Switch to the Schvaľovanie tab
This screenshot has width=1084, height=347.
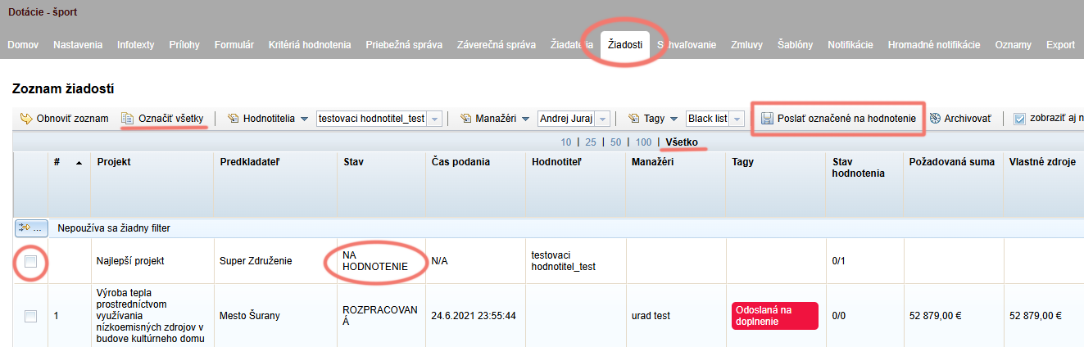687,45
